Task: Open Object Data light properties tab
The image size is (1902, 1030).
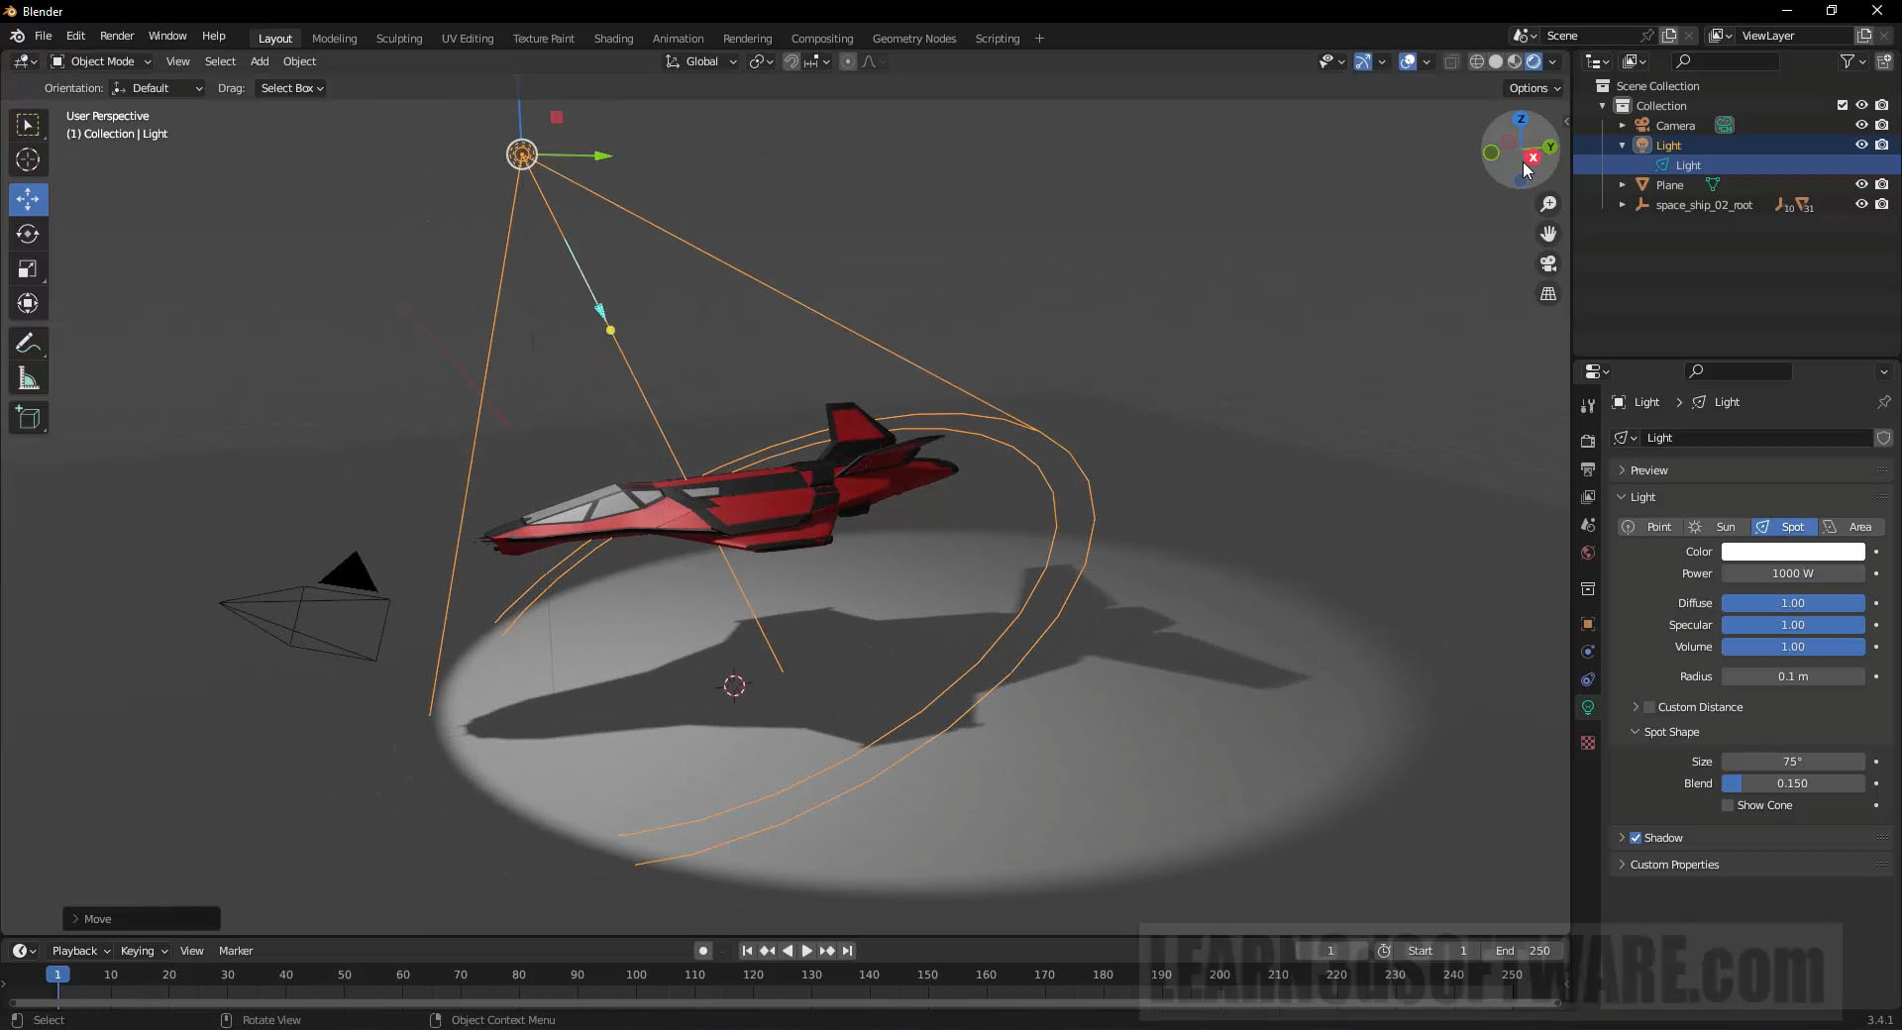Action: click(1588, 707)
